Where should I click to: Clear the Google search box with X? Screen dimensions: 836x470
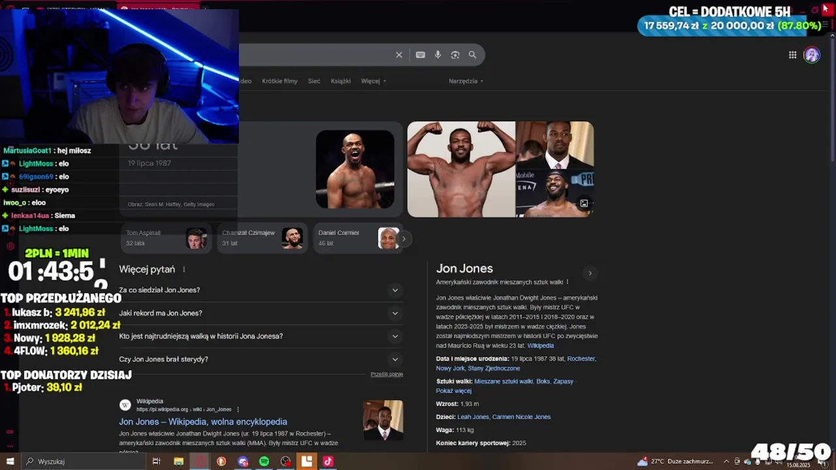pyautogui.click(x=399, y=55)
